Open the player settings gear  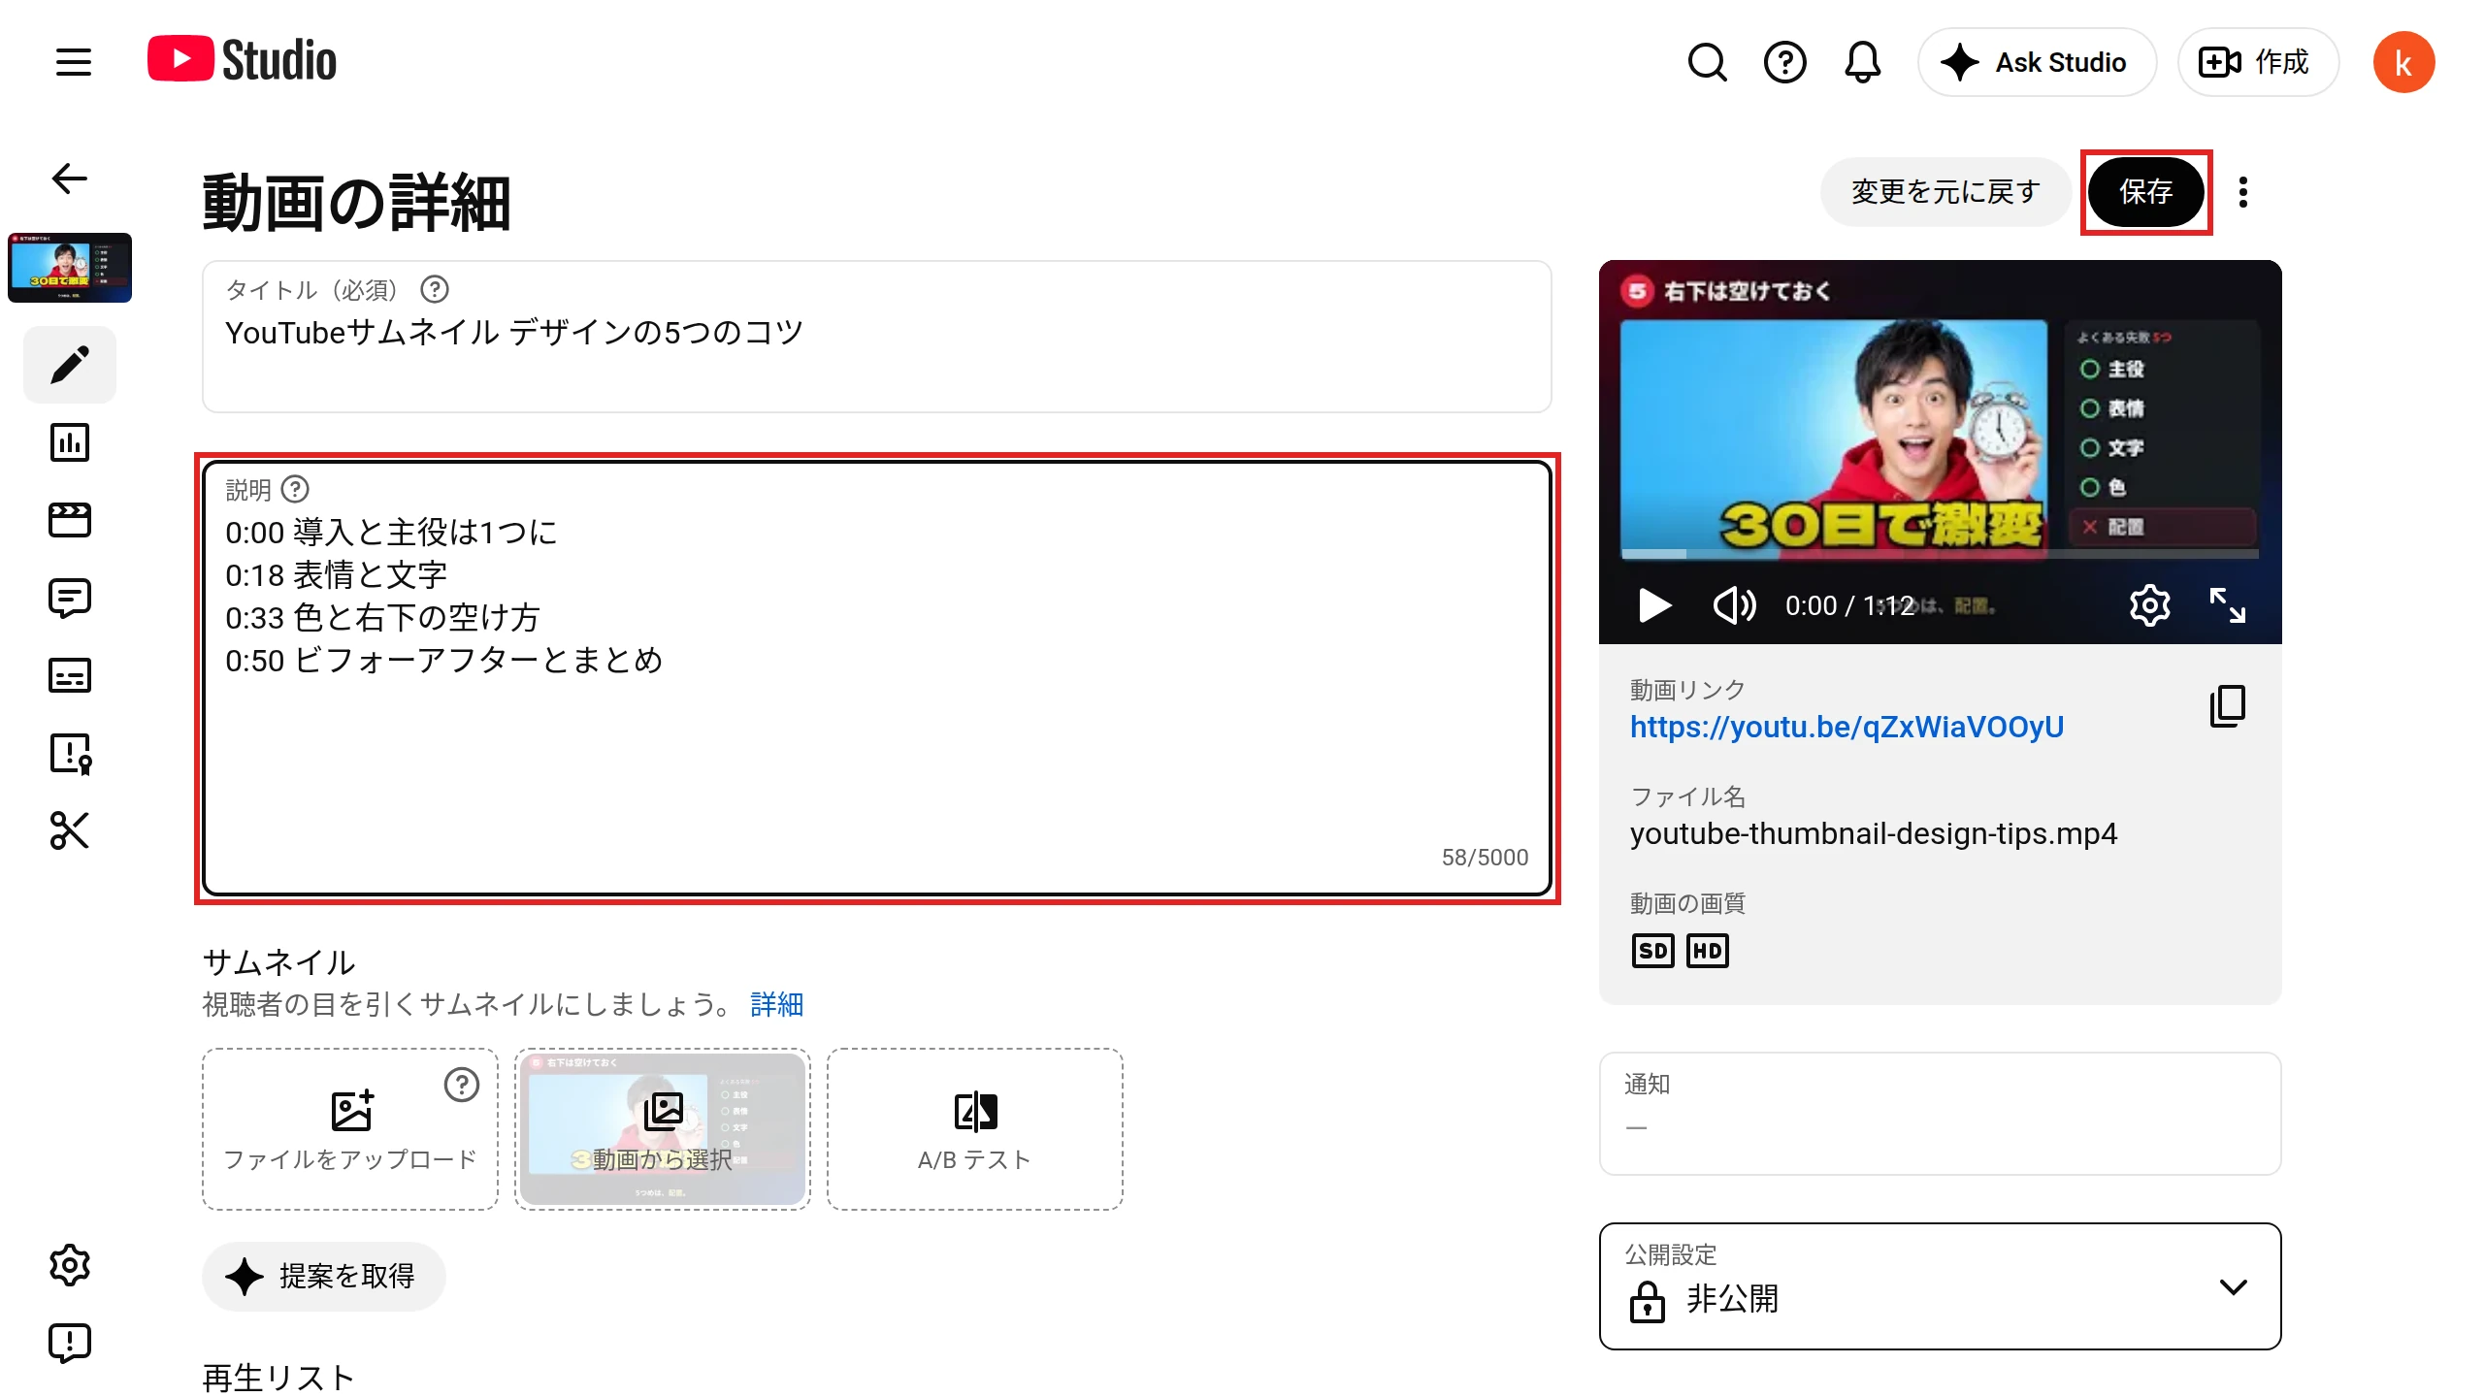click(x=2149, y=605)
